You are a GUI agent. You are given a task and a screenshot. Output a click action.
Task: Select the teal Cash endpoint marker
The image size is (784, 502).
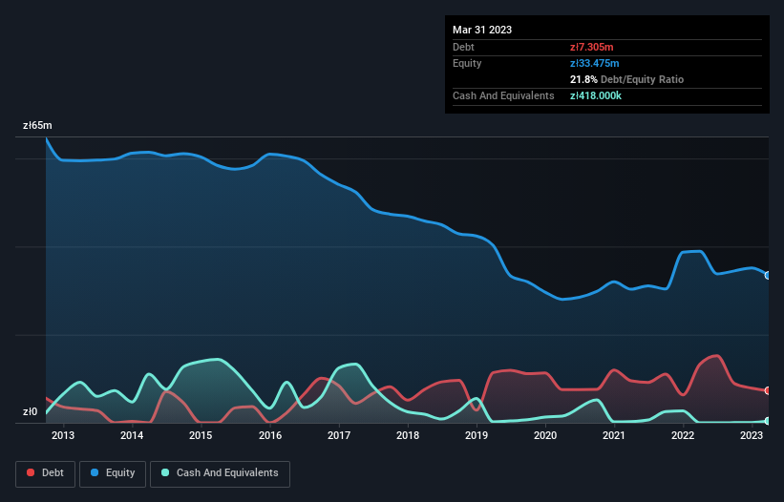768,421
